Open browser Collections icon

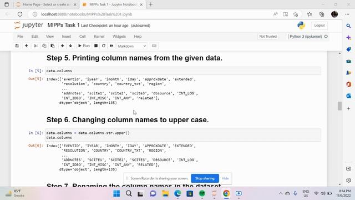322,14
